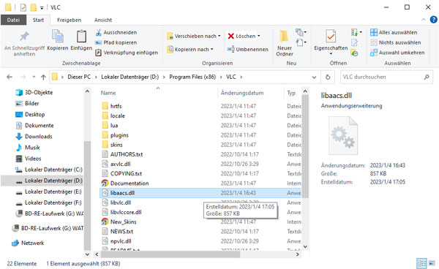
Task: Click the file list horizontal scrollbar
Action: coord(170,254)
